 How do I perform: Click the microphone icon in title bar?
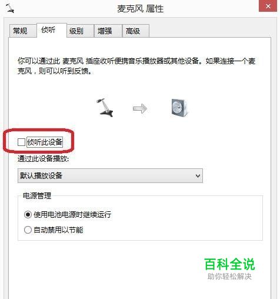tap(10, 8)
